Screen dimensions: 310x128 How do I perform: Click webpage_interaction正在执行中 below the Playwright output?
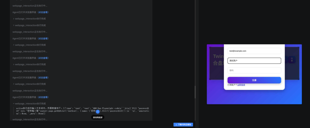[x=30, y=119]
